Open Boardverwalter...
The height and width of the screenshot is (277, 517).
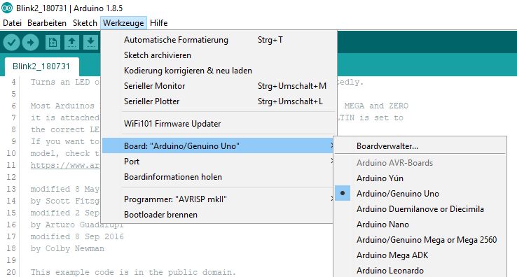click(x=420, y=146)
